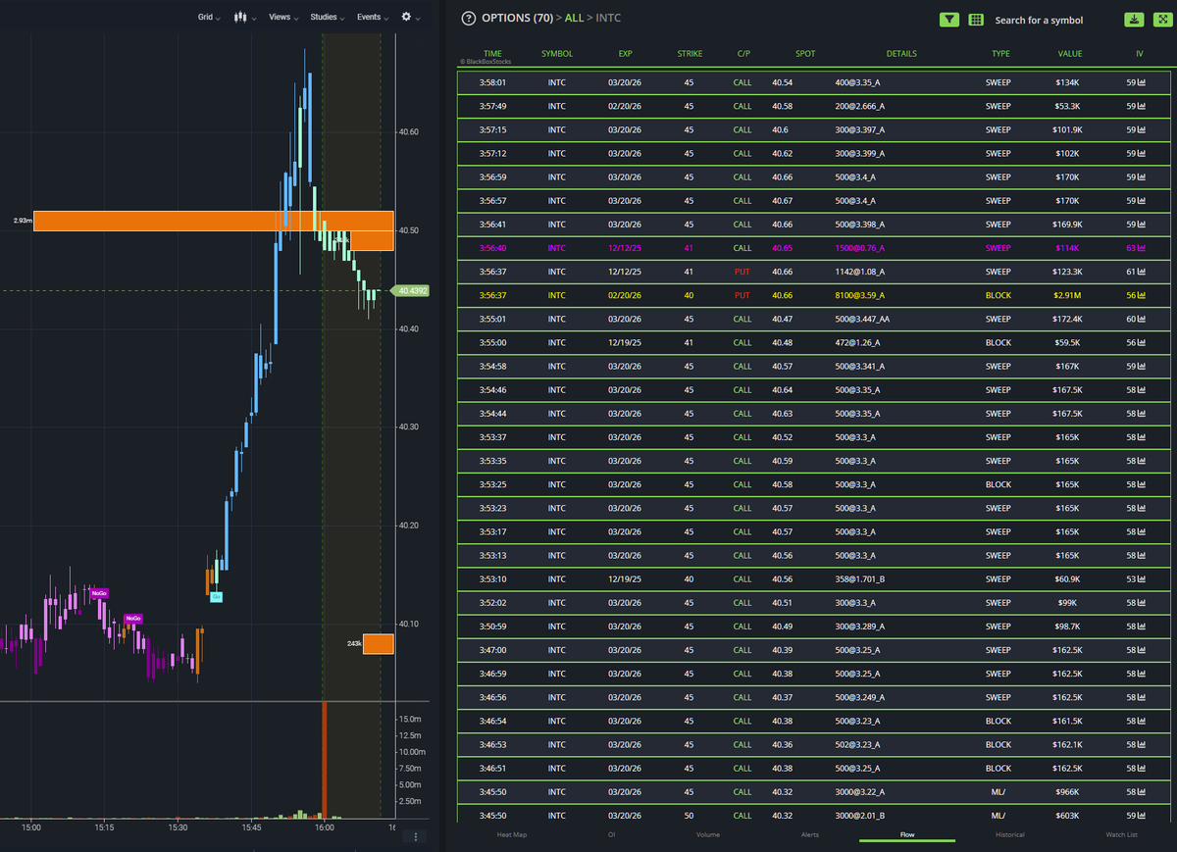1177x852 pixels.
Task: Open IV chart icon for 3:55:00 row
Action: pos(1142,343)
